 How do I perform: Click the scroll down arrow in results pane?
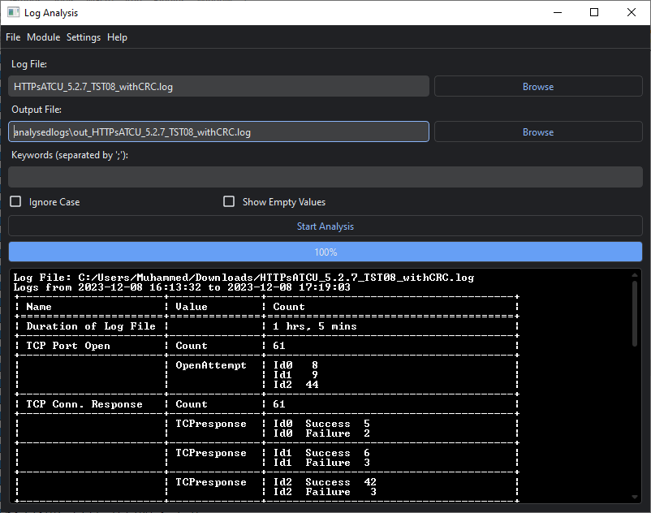[635, 497]
